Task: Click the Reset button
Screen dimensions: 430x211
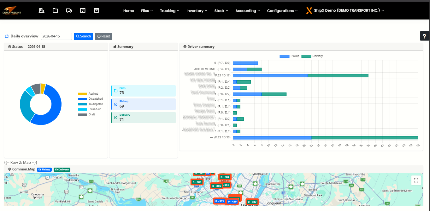Action: point(103,36)
